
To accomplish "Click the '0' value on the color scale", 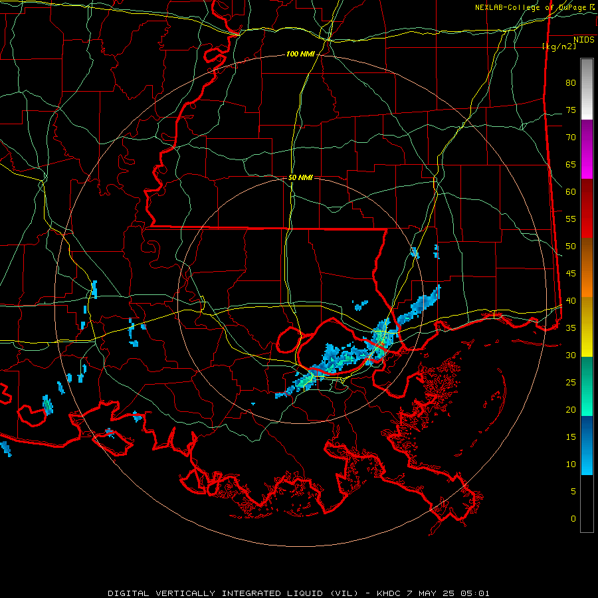I will coord(573,519).
